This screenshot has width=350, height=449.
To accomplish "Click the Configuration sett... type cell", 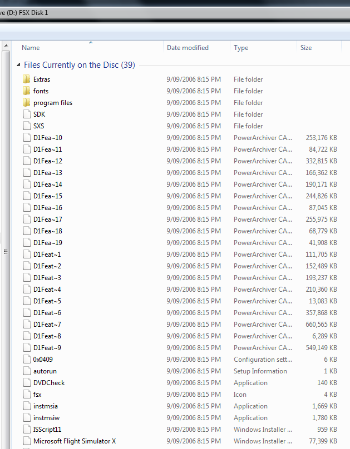I will point(263,360).
